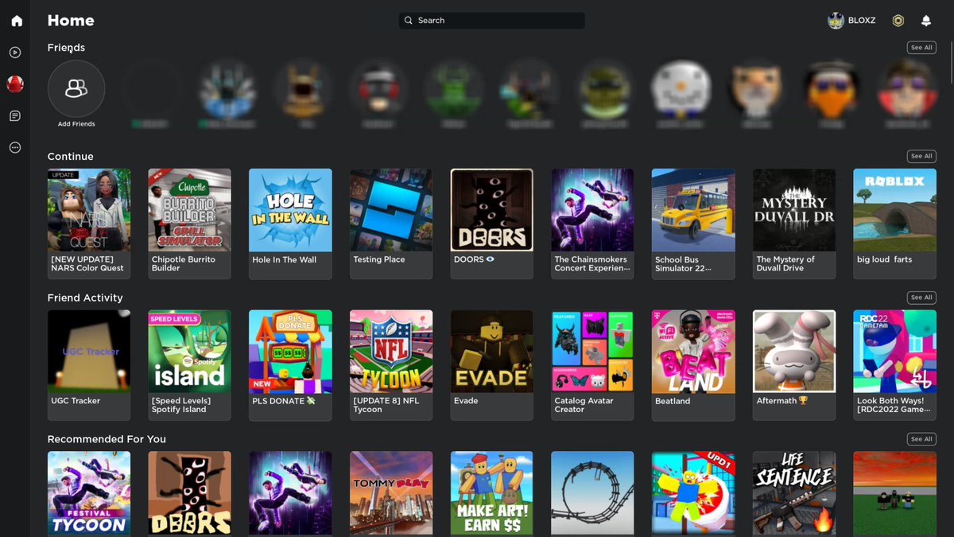The height and width of the screenshot is (537, 954).
Task: Open Aftermath game thumbnail
Action: coord(794,352)
